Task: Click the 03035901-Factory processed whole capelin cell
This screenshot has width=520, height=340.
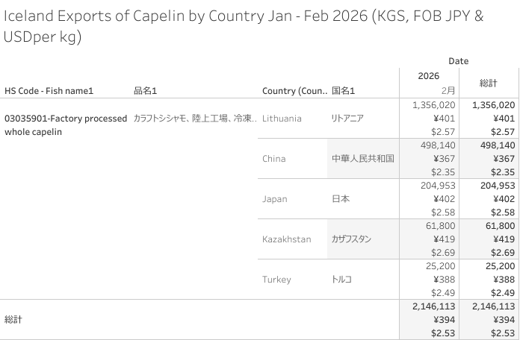Action: tap(66, 125)
